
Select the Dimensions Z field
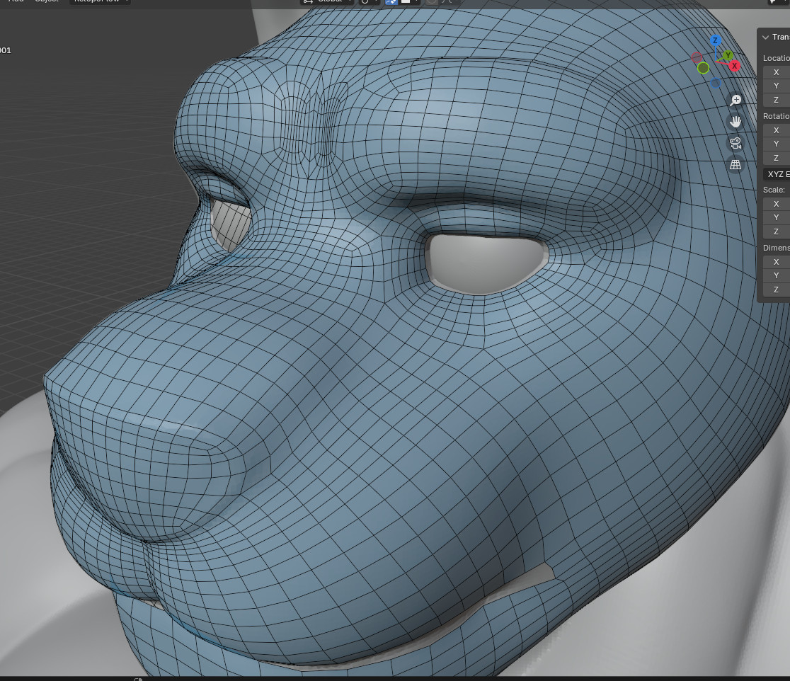point(777,290)
